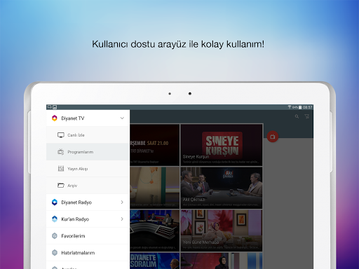
Task: Open the SAAT 21.00 promo thumbnail
Action: coord(155,145)
